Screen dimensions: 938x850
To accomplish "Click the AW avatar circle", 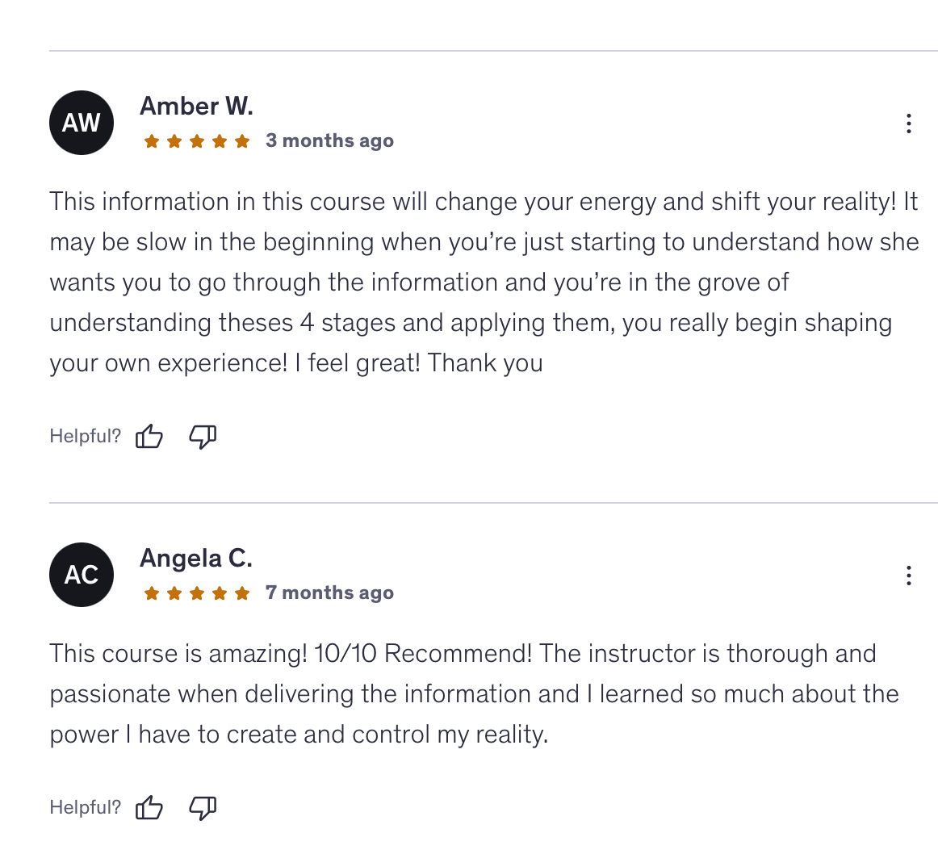I will [82, 123].
